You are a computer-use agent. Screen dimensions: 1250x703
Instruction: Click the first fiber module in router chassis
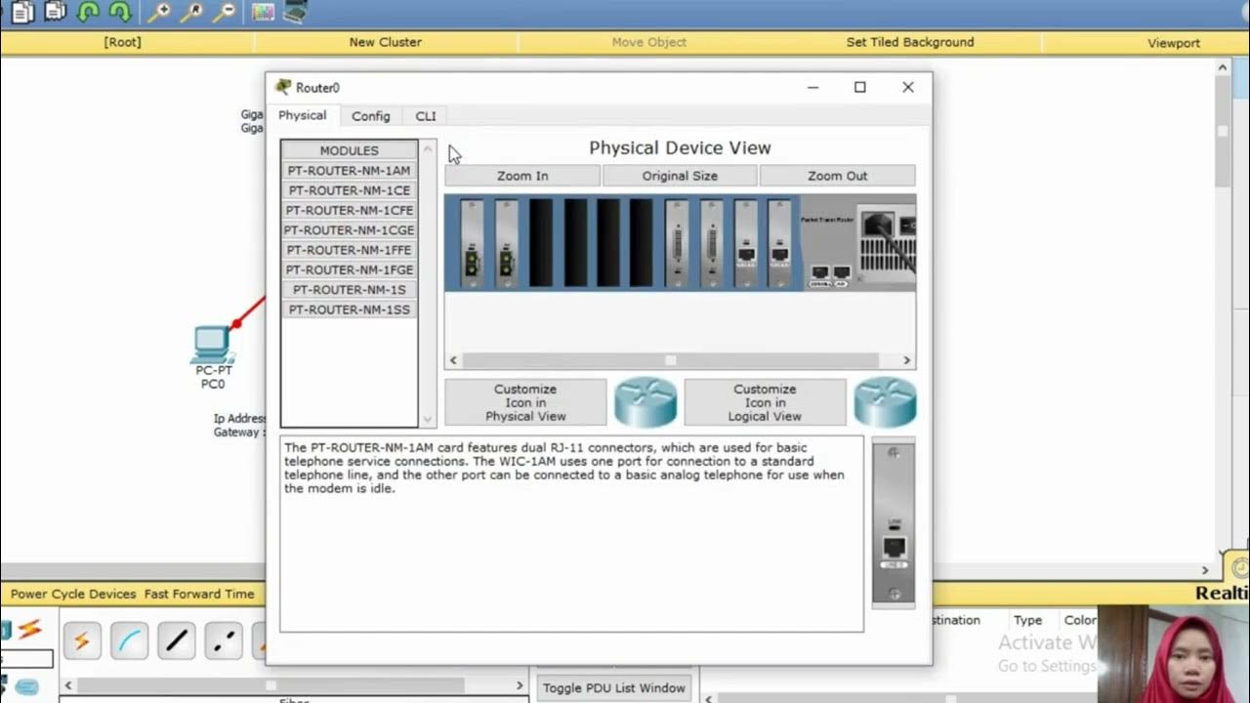[x=472, y=243]
